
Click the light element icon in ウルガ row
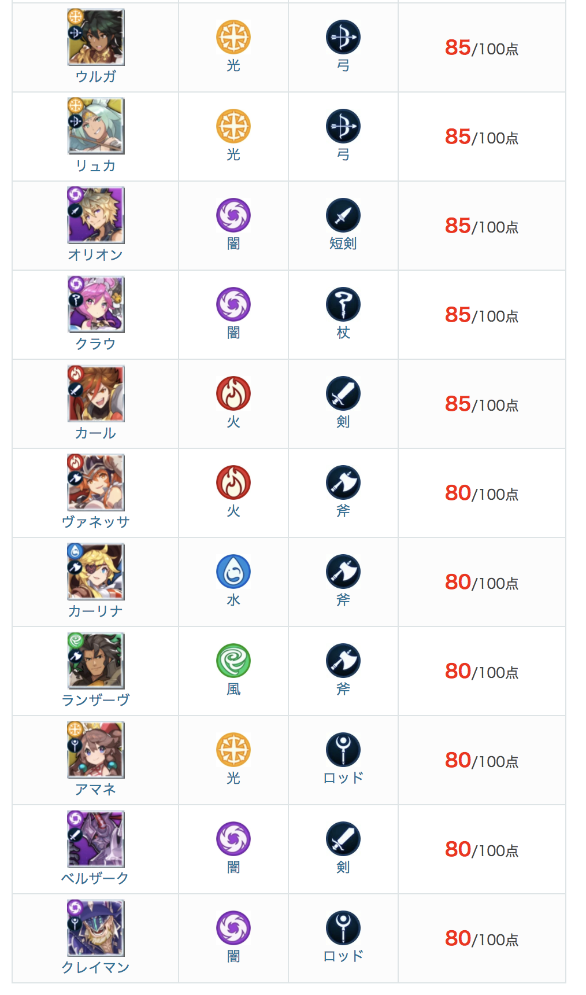[x=233, y=37]
